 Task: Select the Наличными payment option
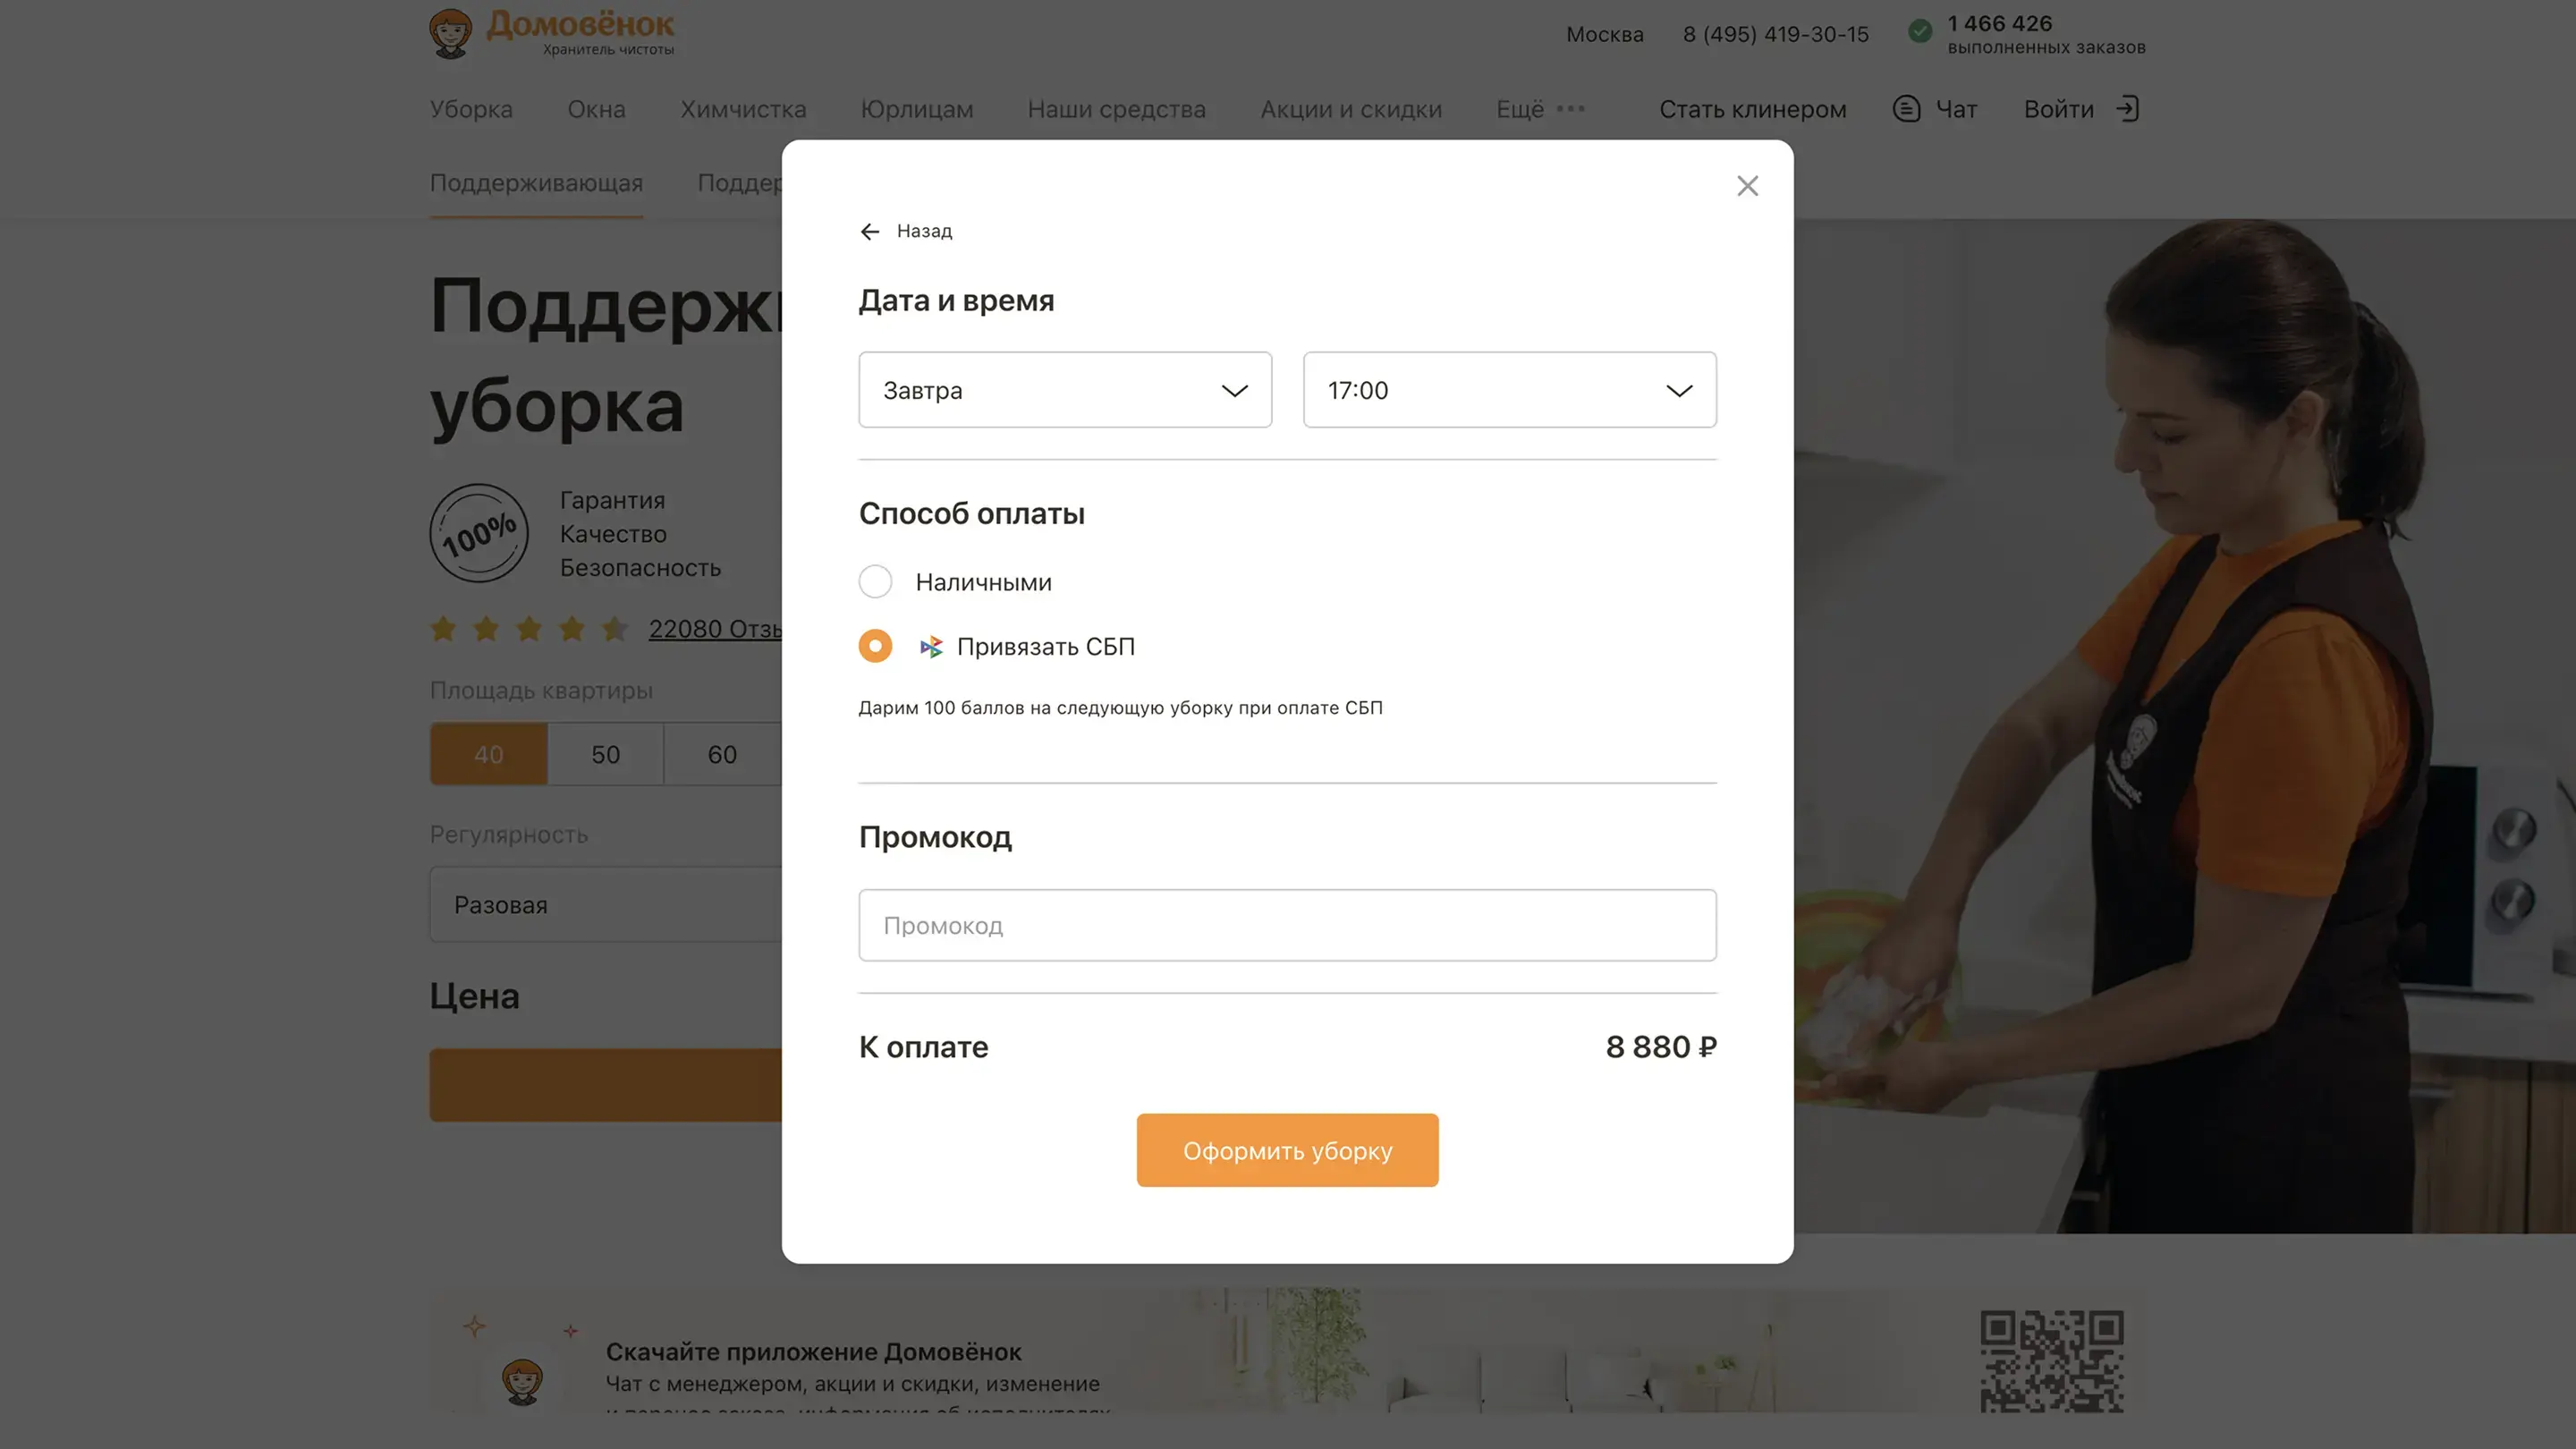click(x=875, y=582)
